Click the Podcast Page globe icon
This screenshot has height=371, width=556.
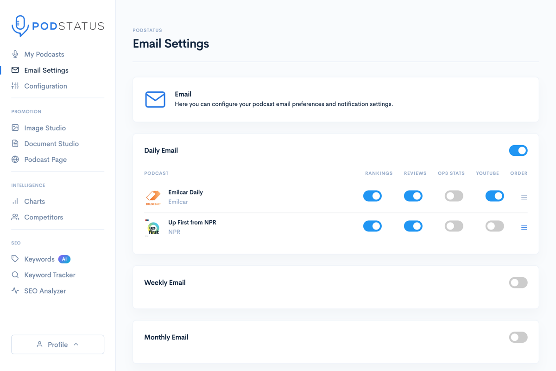pyautogui.click(x=15, y=159)
